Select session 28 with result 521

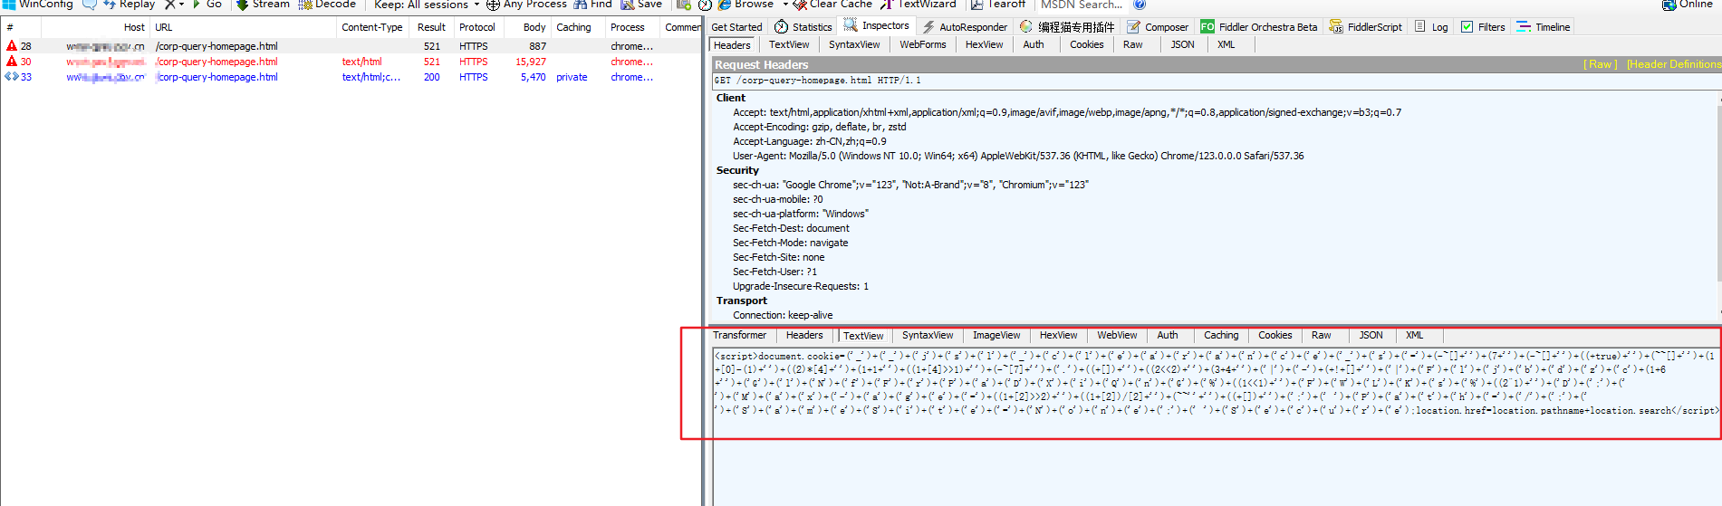(351, 46)
